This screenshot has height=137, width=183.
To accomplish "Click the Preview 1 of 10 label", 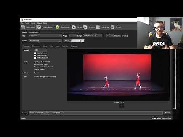I will coord(119,102).
